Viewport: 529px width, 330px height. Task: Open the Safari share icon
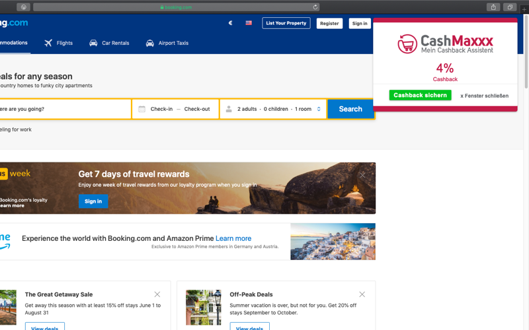coord(493,7)
